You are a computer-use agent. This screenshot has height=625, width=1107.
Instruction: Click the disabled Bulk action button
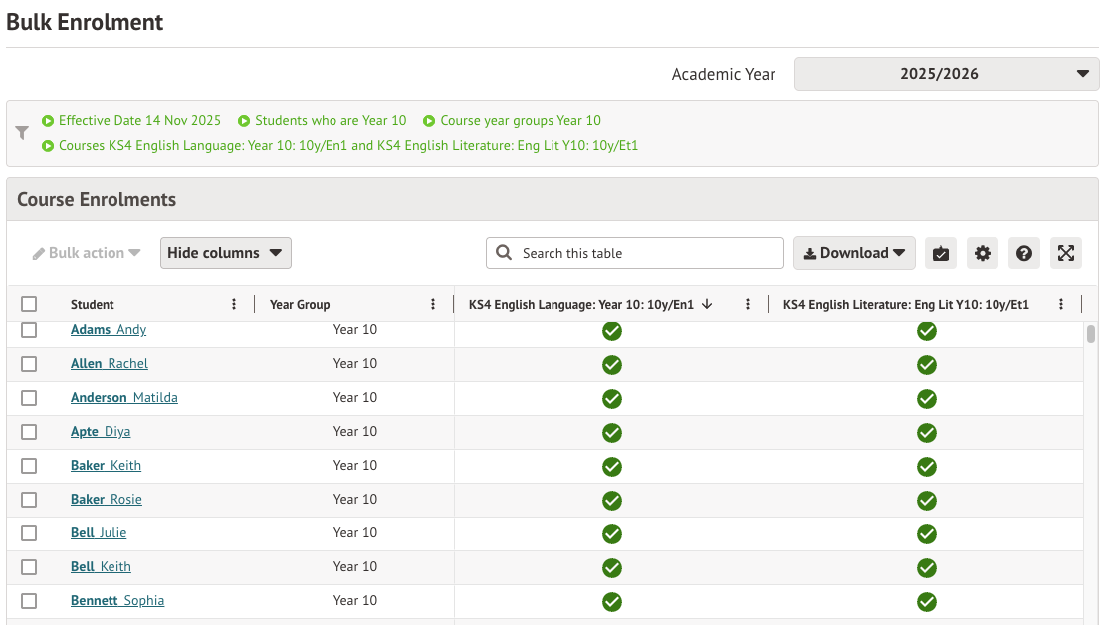[x=85, y=253]
